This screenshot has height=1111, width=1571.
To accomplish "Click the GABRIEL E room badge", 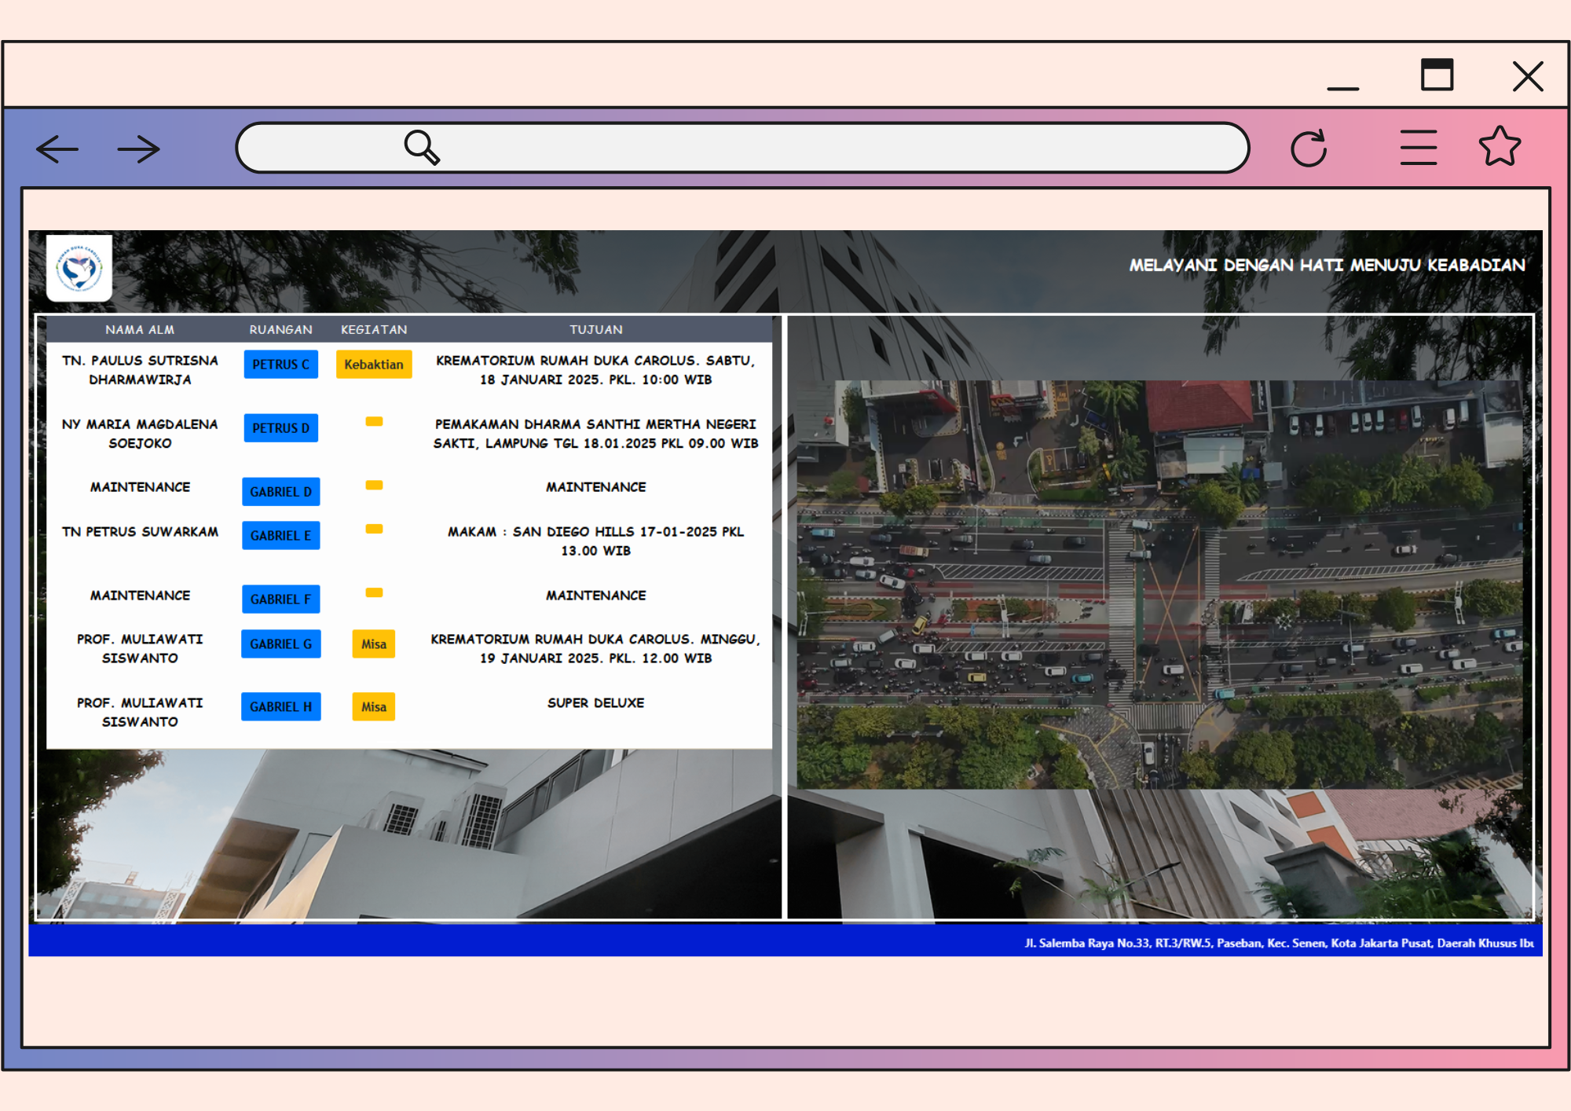I will 280,536.
